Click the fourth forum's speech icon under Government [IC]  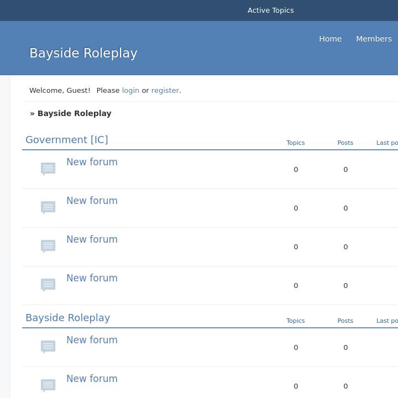(48, 285)
